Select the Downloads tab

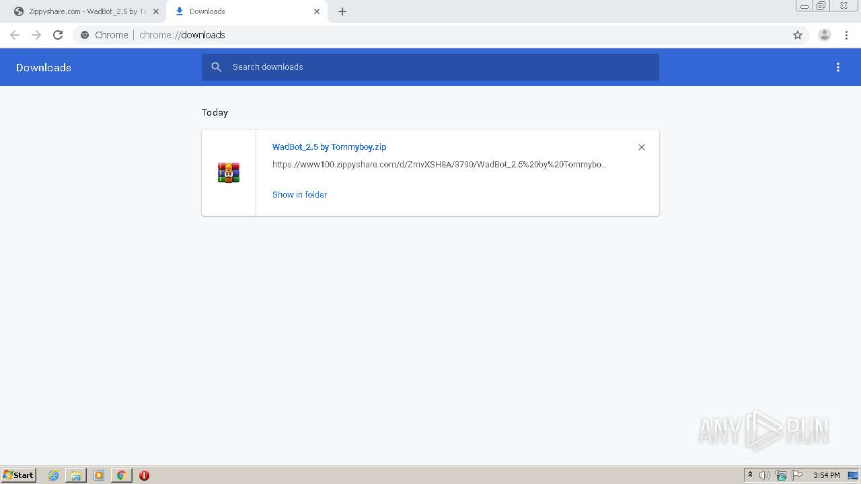pos(246,11)
